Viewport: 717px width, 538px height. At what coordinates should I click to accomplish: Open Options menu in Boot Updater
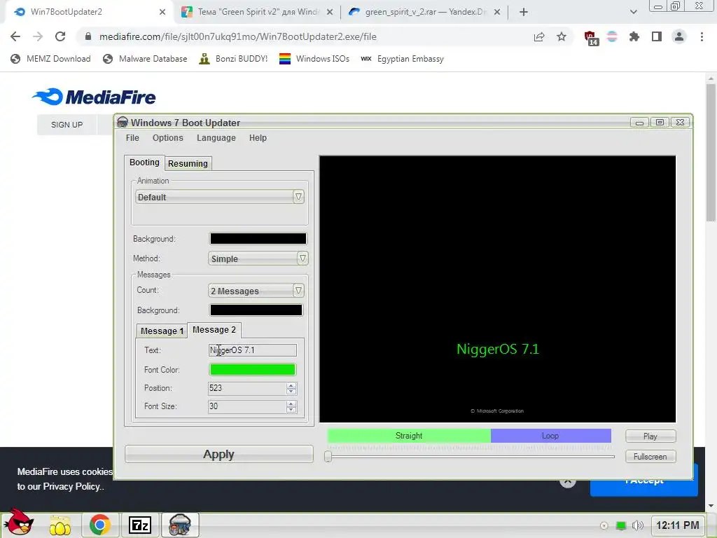coord(168,138)
